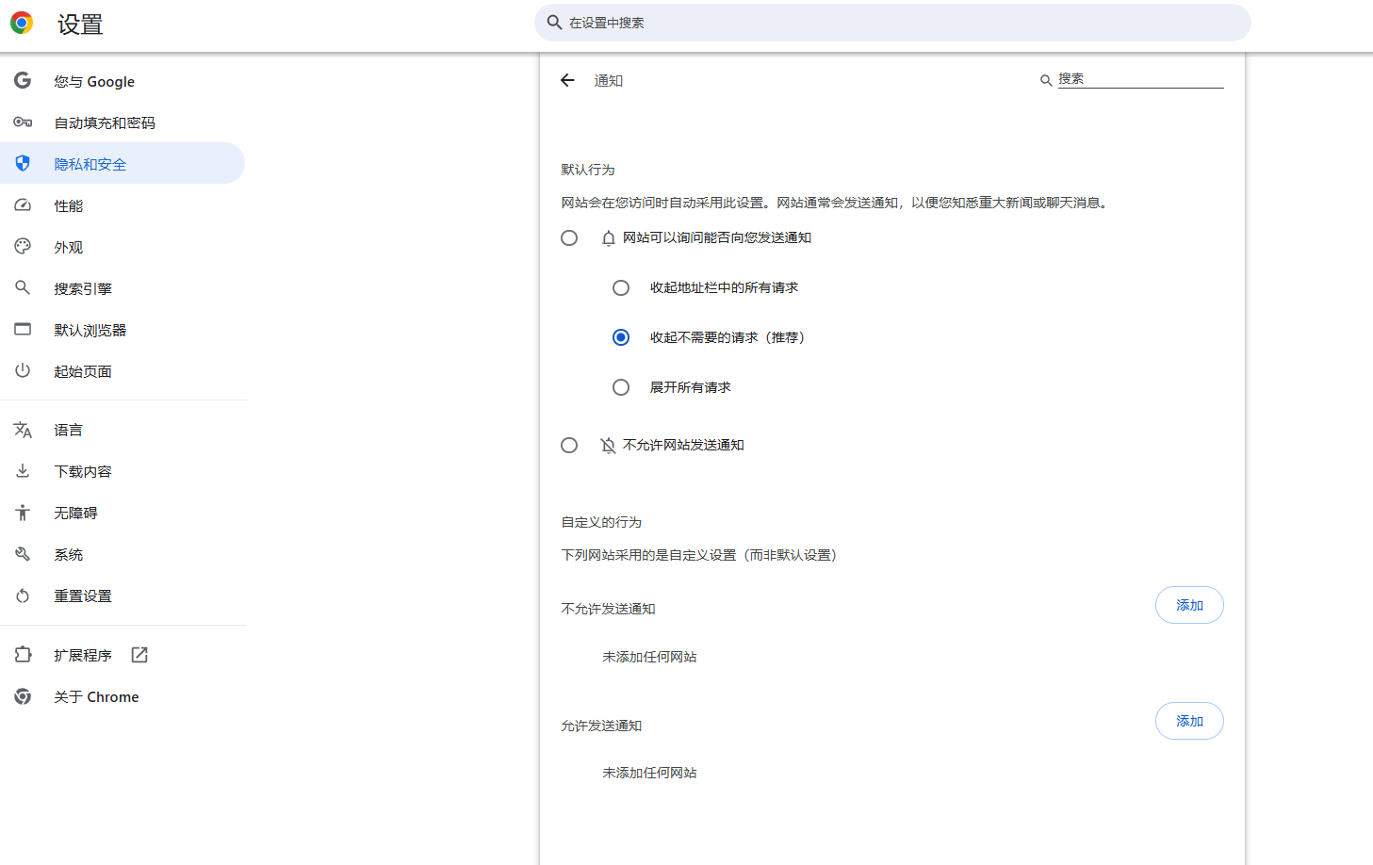Click the accessibility icon for 无障碍

23,513
